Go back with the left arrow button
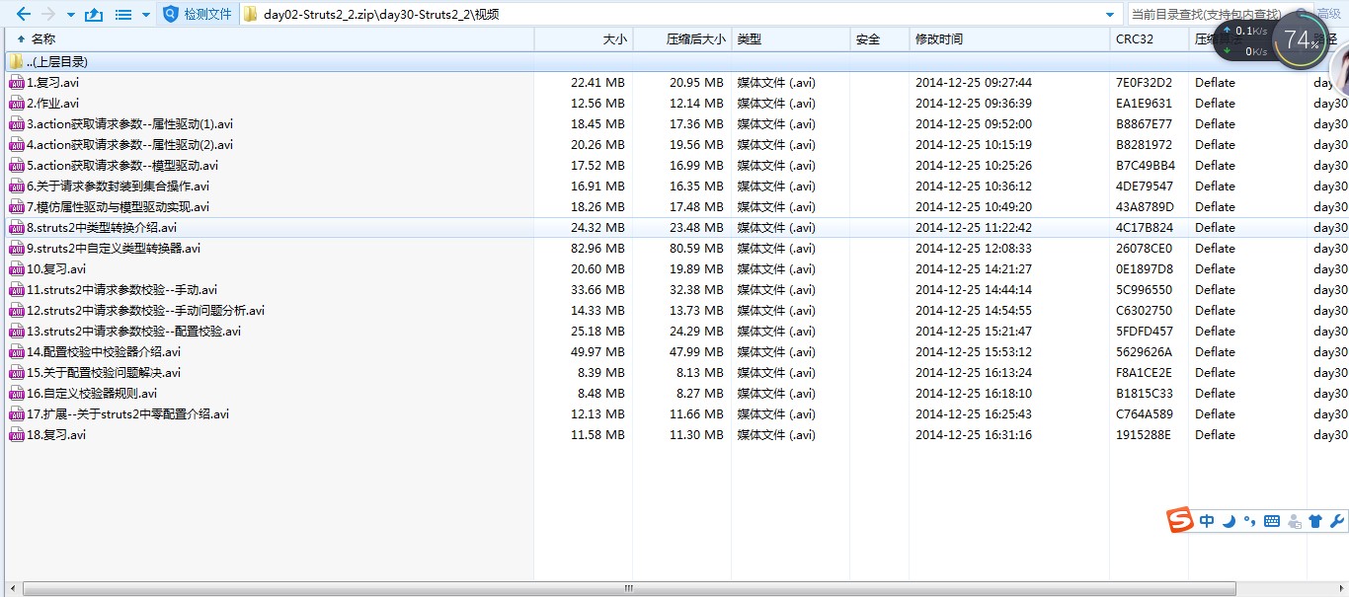1349x597 pixels. [22, 15]
